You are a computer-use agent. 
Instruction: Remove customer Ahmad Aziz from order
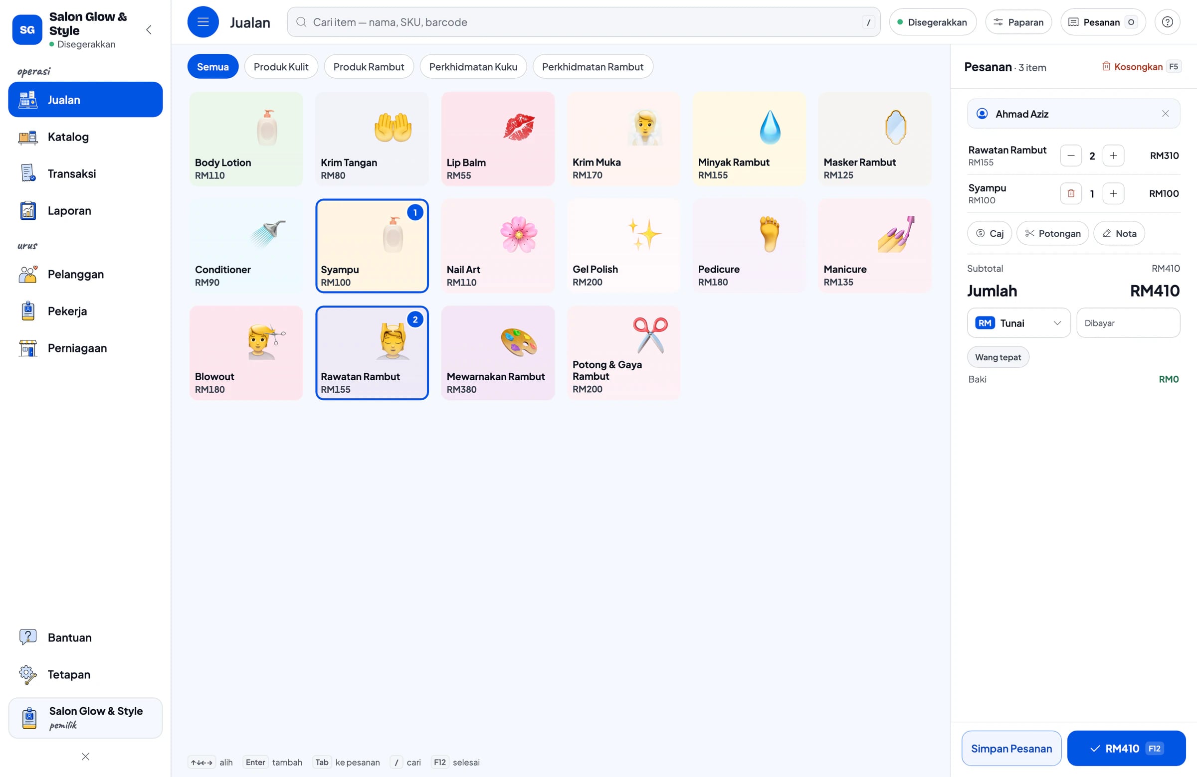[1165, 114]
